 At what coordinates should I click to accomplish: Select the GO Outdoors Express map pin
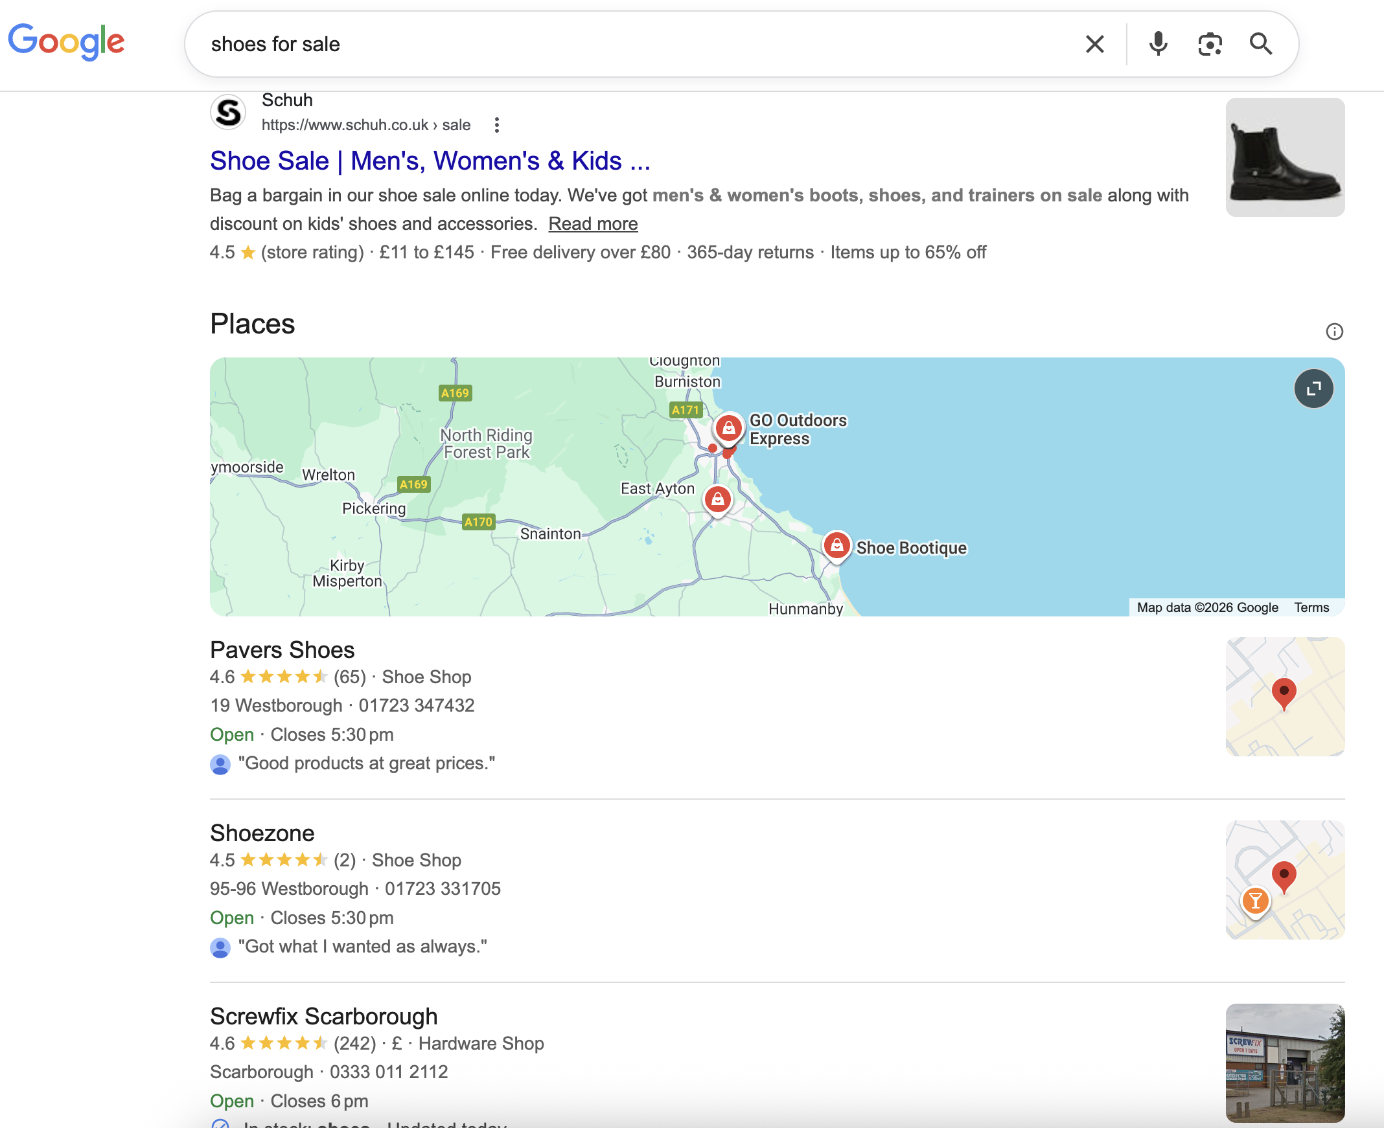[x=729, y=428]
